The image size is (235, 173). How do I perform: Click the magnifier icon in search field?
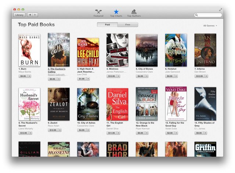point(196,15)
